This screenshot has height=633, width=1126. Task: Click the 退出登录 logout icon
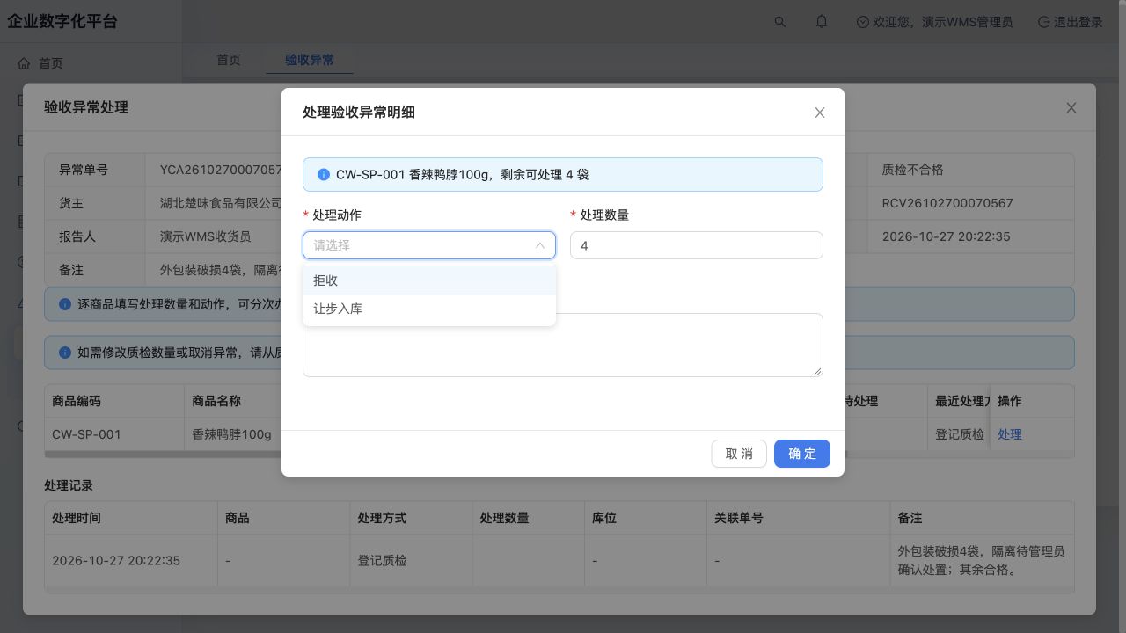(x=1044, y=22)
